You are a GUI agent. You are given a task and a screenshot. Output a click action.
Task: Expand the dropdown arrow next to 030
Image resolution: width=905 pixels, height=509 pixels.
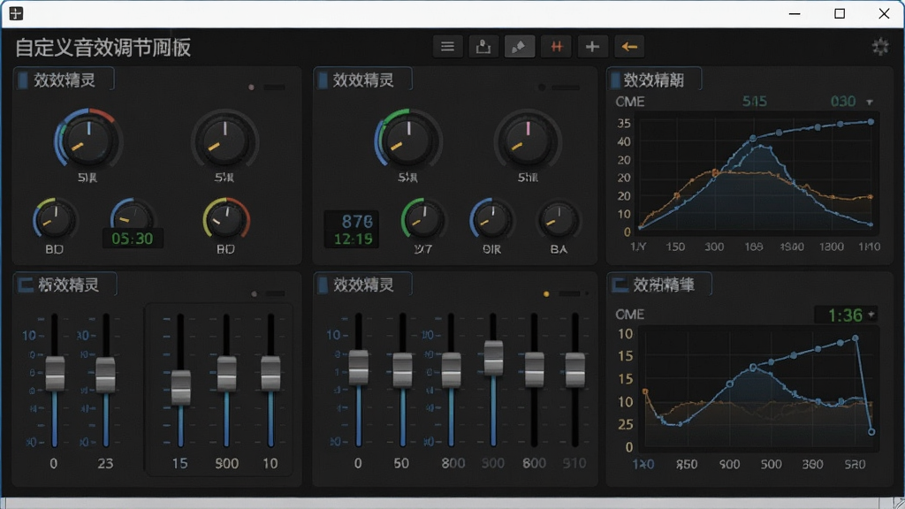tap(870, 103)
